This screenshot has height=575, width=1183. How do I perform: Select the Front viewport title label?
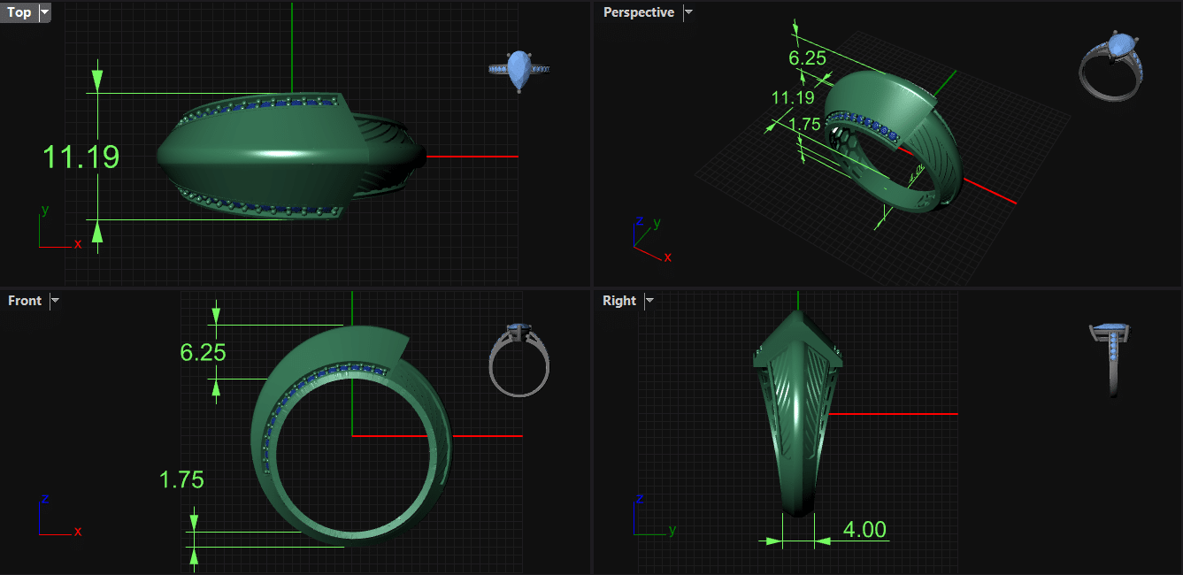(x=25, y=301)
